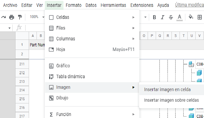Select row 211 header
The height and width of the screenshot is (118, 204).
click(22, 64)
